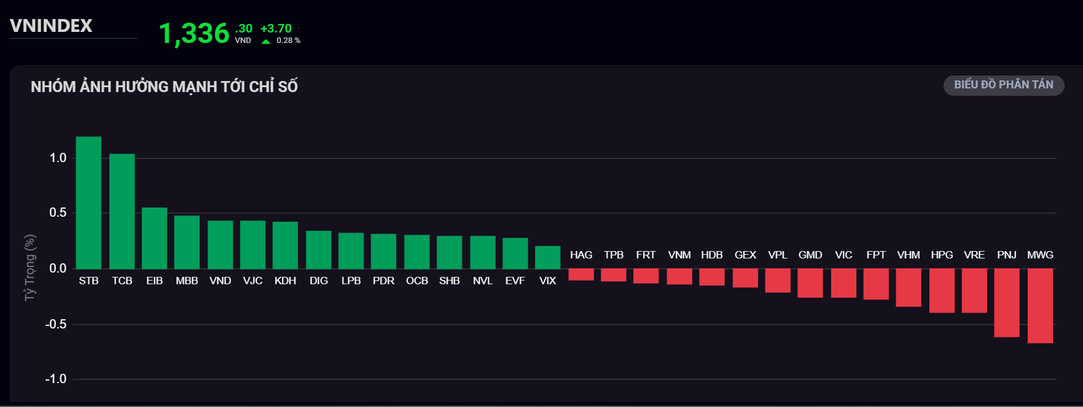Screen dimensions: 1083x407
Task: Click the VJC ticker label
Action: [252, 281]
